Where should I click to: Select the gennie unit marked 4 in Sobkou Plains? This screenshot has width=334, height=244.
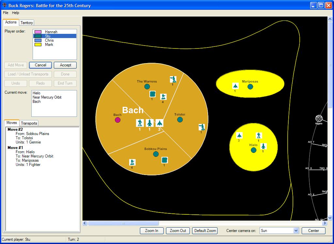[x=132, y=162]
